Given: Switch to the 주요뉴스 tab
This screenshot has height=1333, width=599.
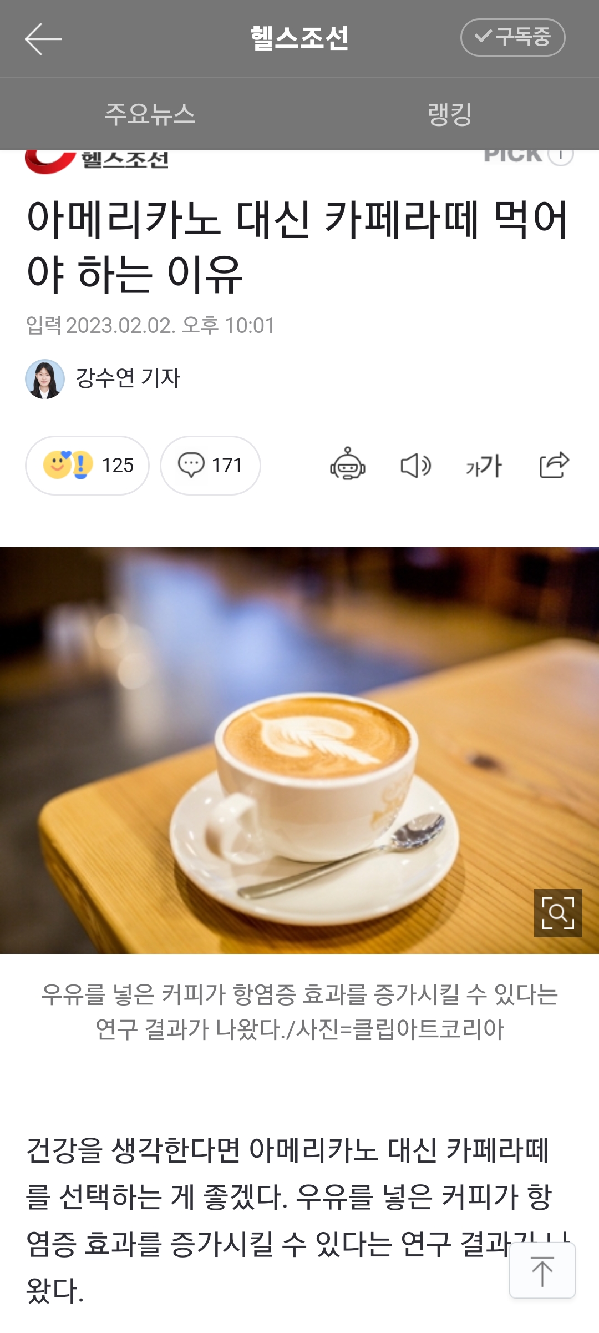Looking at the screenshot, I should click(150, 114).
